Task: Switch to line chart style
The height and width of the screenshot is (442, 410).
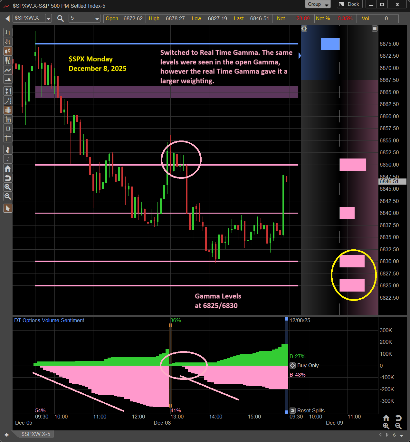Action: point(8,70)
